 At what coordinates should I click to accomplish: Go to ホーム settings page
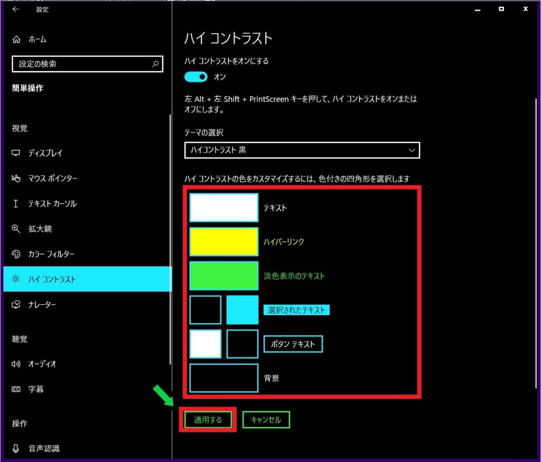pos(87,39)
